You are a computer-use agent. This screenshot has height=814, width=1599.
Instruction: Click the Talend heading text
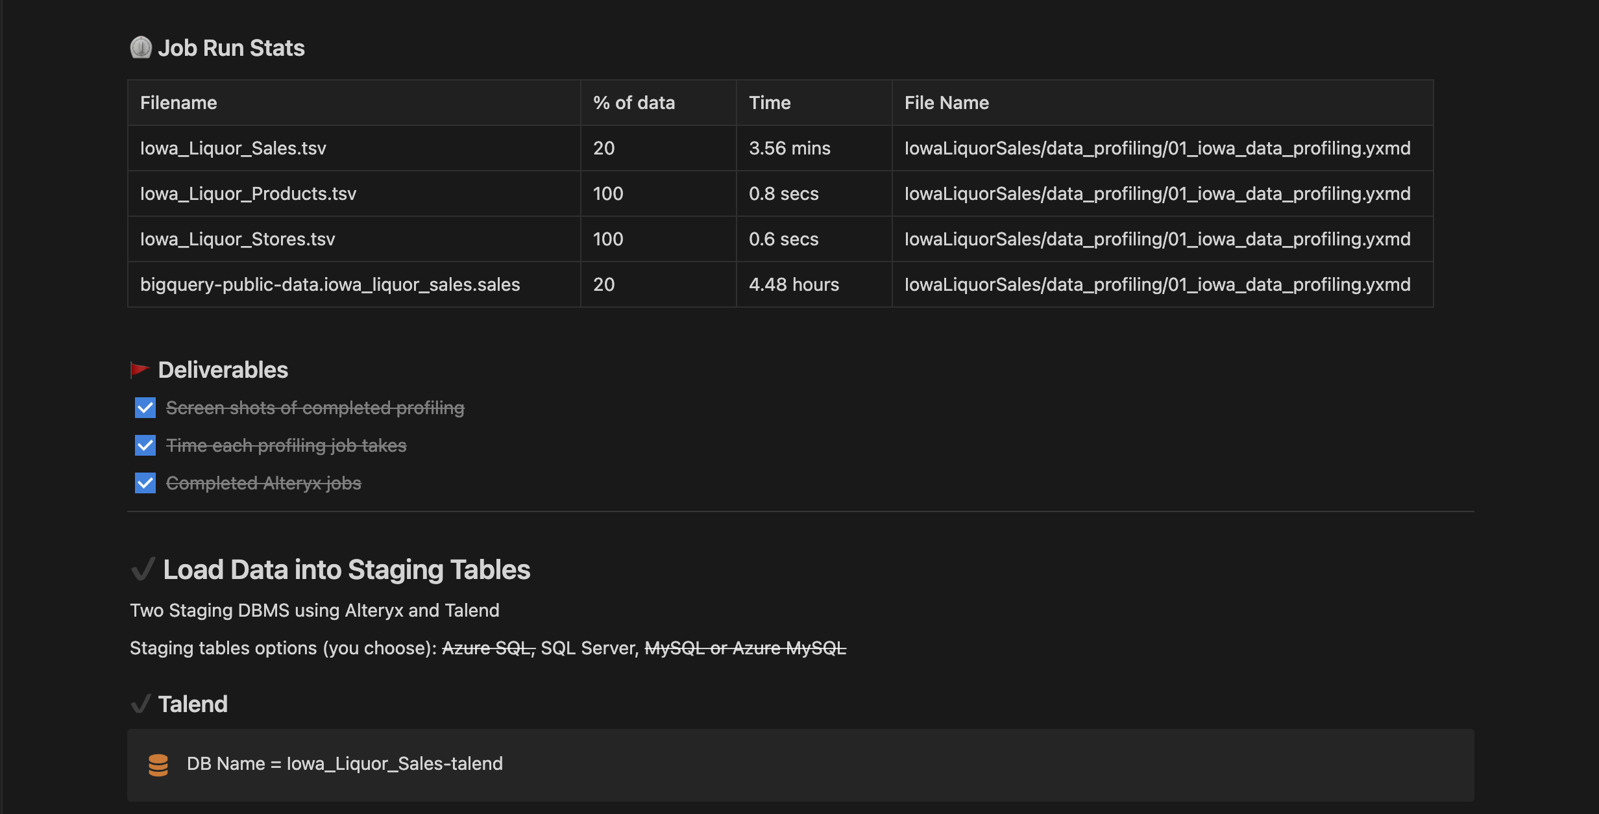(x=193, y=704)
